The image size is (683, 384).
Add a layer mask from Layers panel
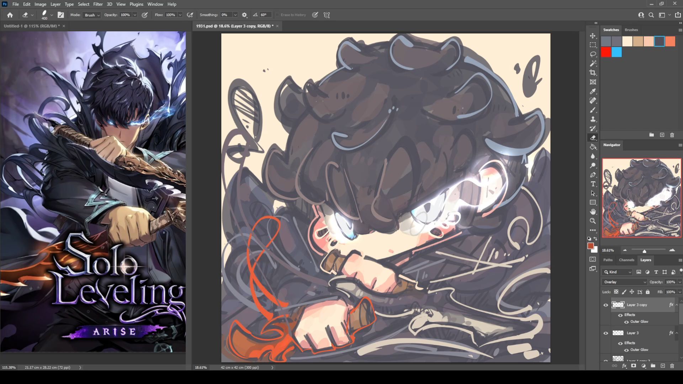point(634,366)
